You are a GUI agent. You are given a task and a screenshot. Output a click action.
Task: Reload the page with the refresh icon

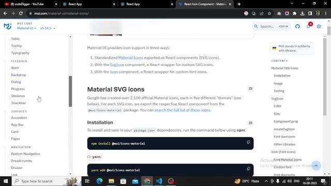pyautogui.click(x=21, y=13)
